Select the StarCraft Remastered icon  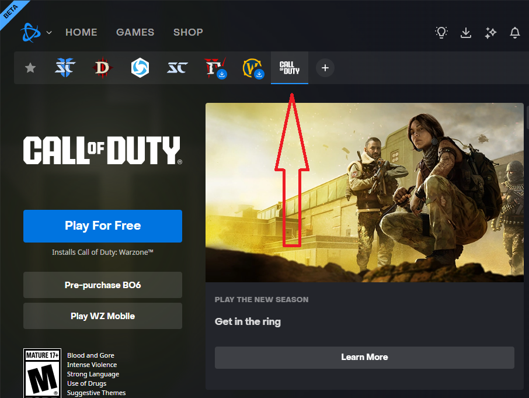click(x=178, y=68)
